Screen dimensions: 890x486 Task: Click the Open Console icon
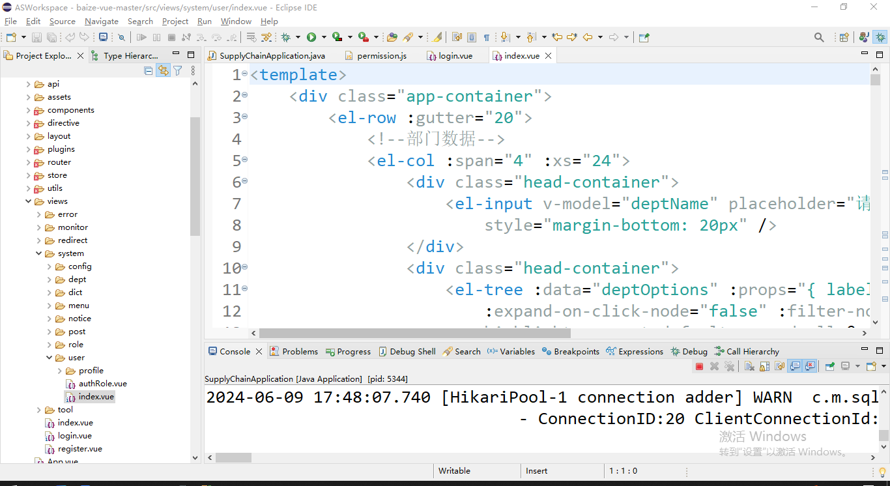(871, 366)
